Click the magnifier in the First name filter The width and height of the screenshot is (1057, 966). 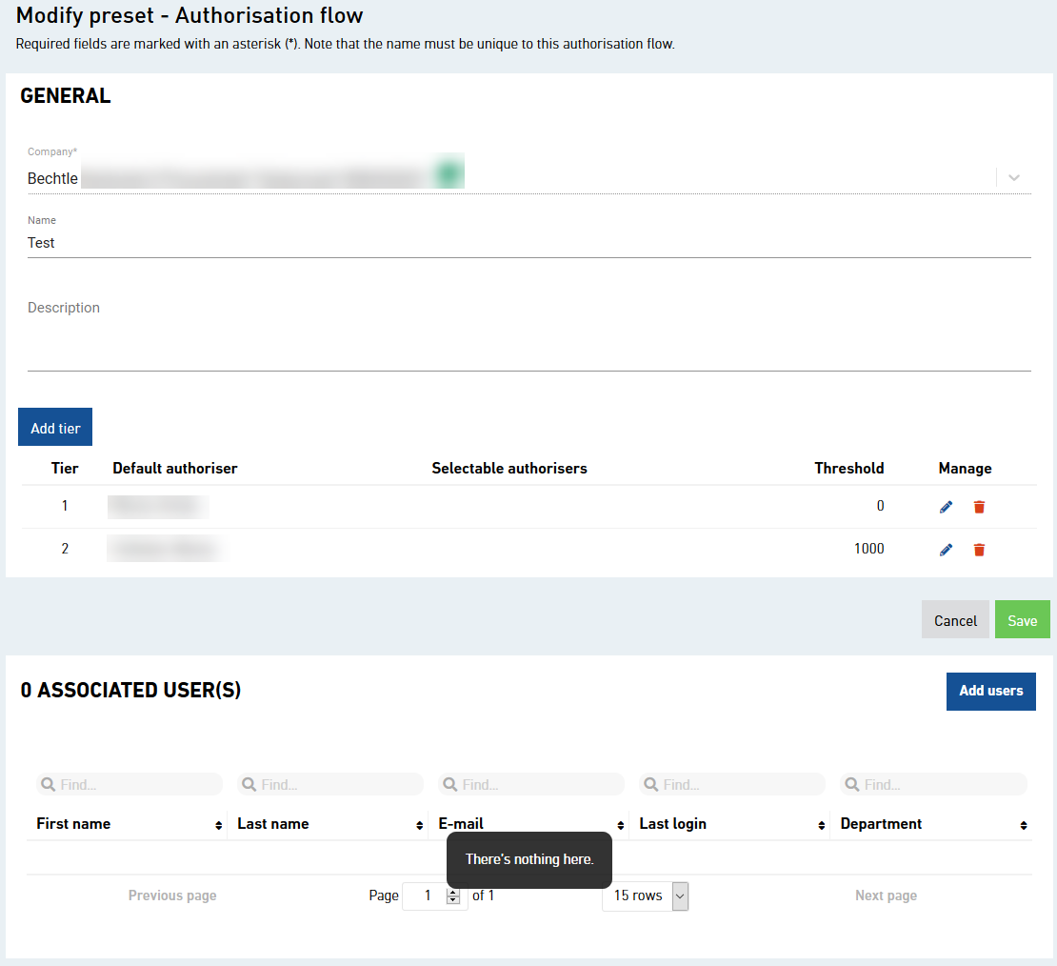(x=48, y=783)
